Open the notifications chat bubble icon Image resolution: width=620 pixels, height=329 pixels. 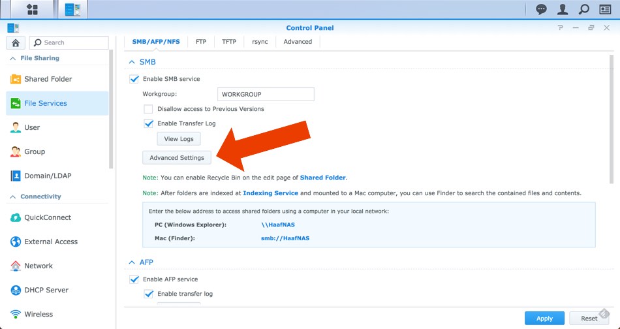click(541, 9)
